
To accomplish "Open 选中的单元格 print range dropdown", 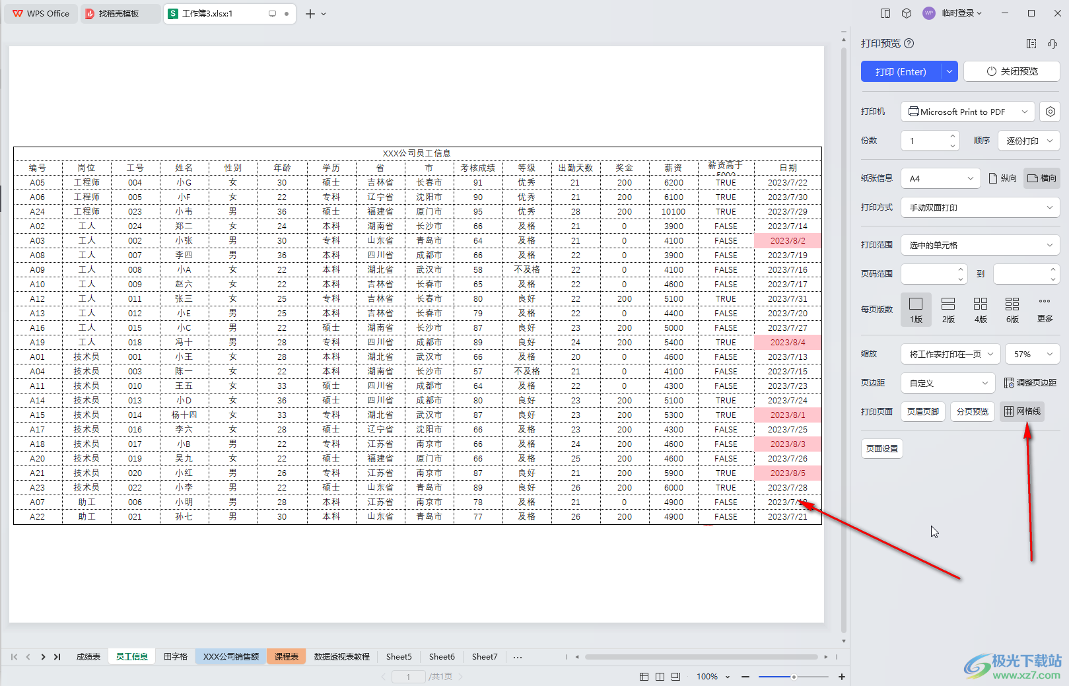I will [981, 245].
